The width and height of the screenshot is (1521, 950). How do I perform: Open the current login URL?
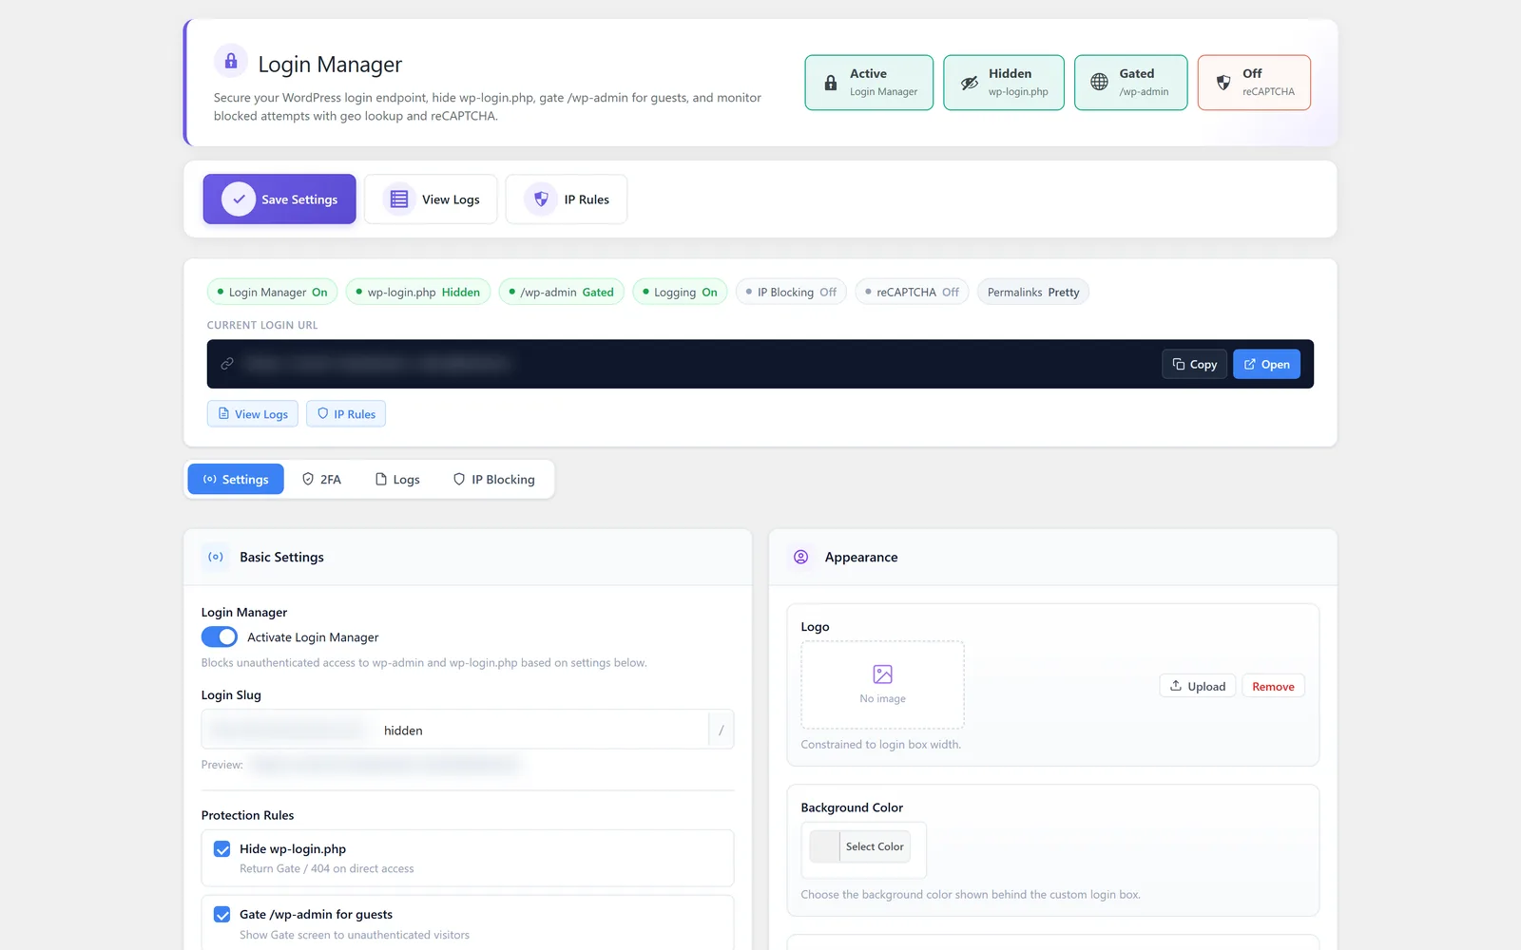pyautogui.click(x=1266, y=364)
